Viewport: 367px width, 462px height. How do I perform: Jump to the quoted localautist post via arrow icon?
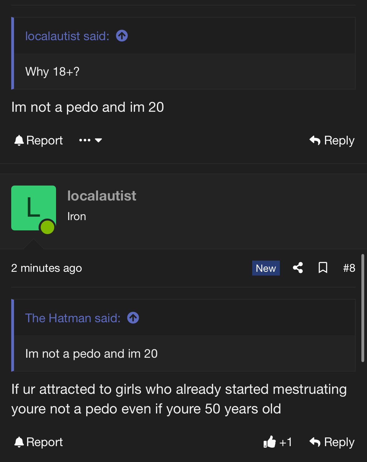tap(122, 36)
